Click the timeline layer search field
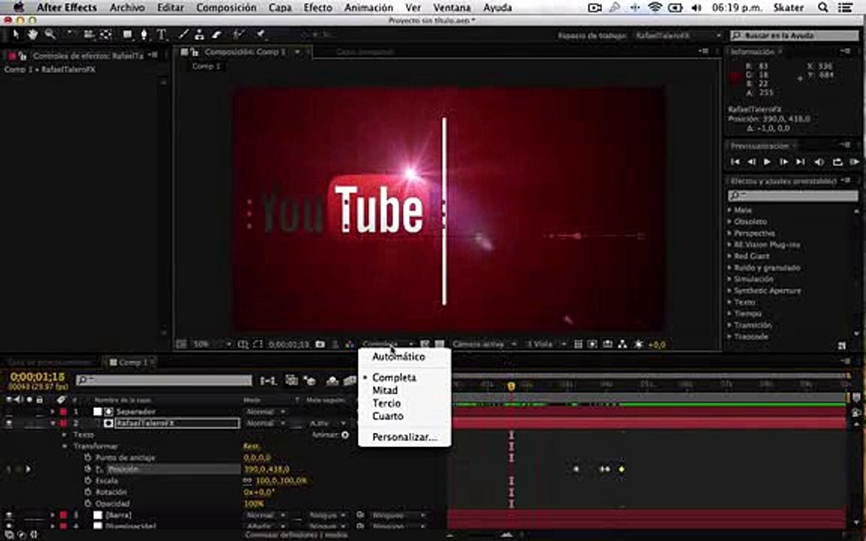This screenshot has height=541, width=866. pyautogui.click(x=164, y=379)
